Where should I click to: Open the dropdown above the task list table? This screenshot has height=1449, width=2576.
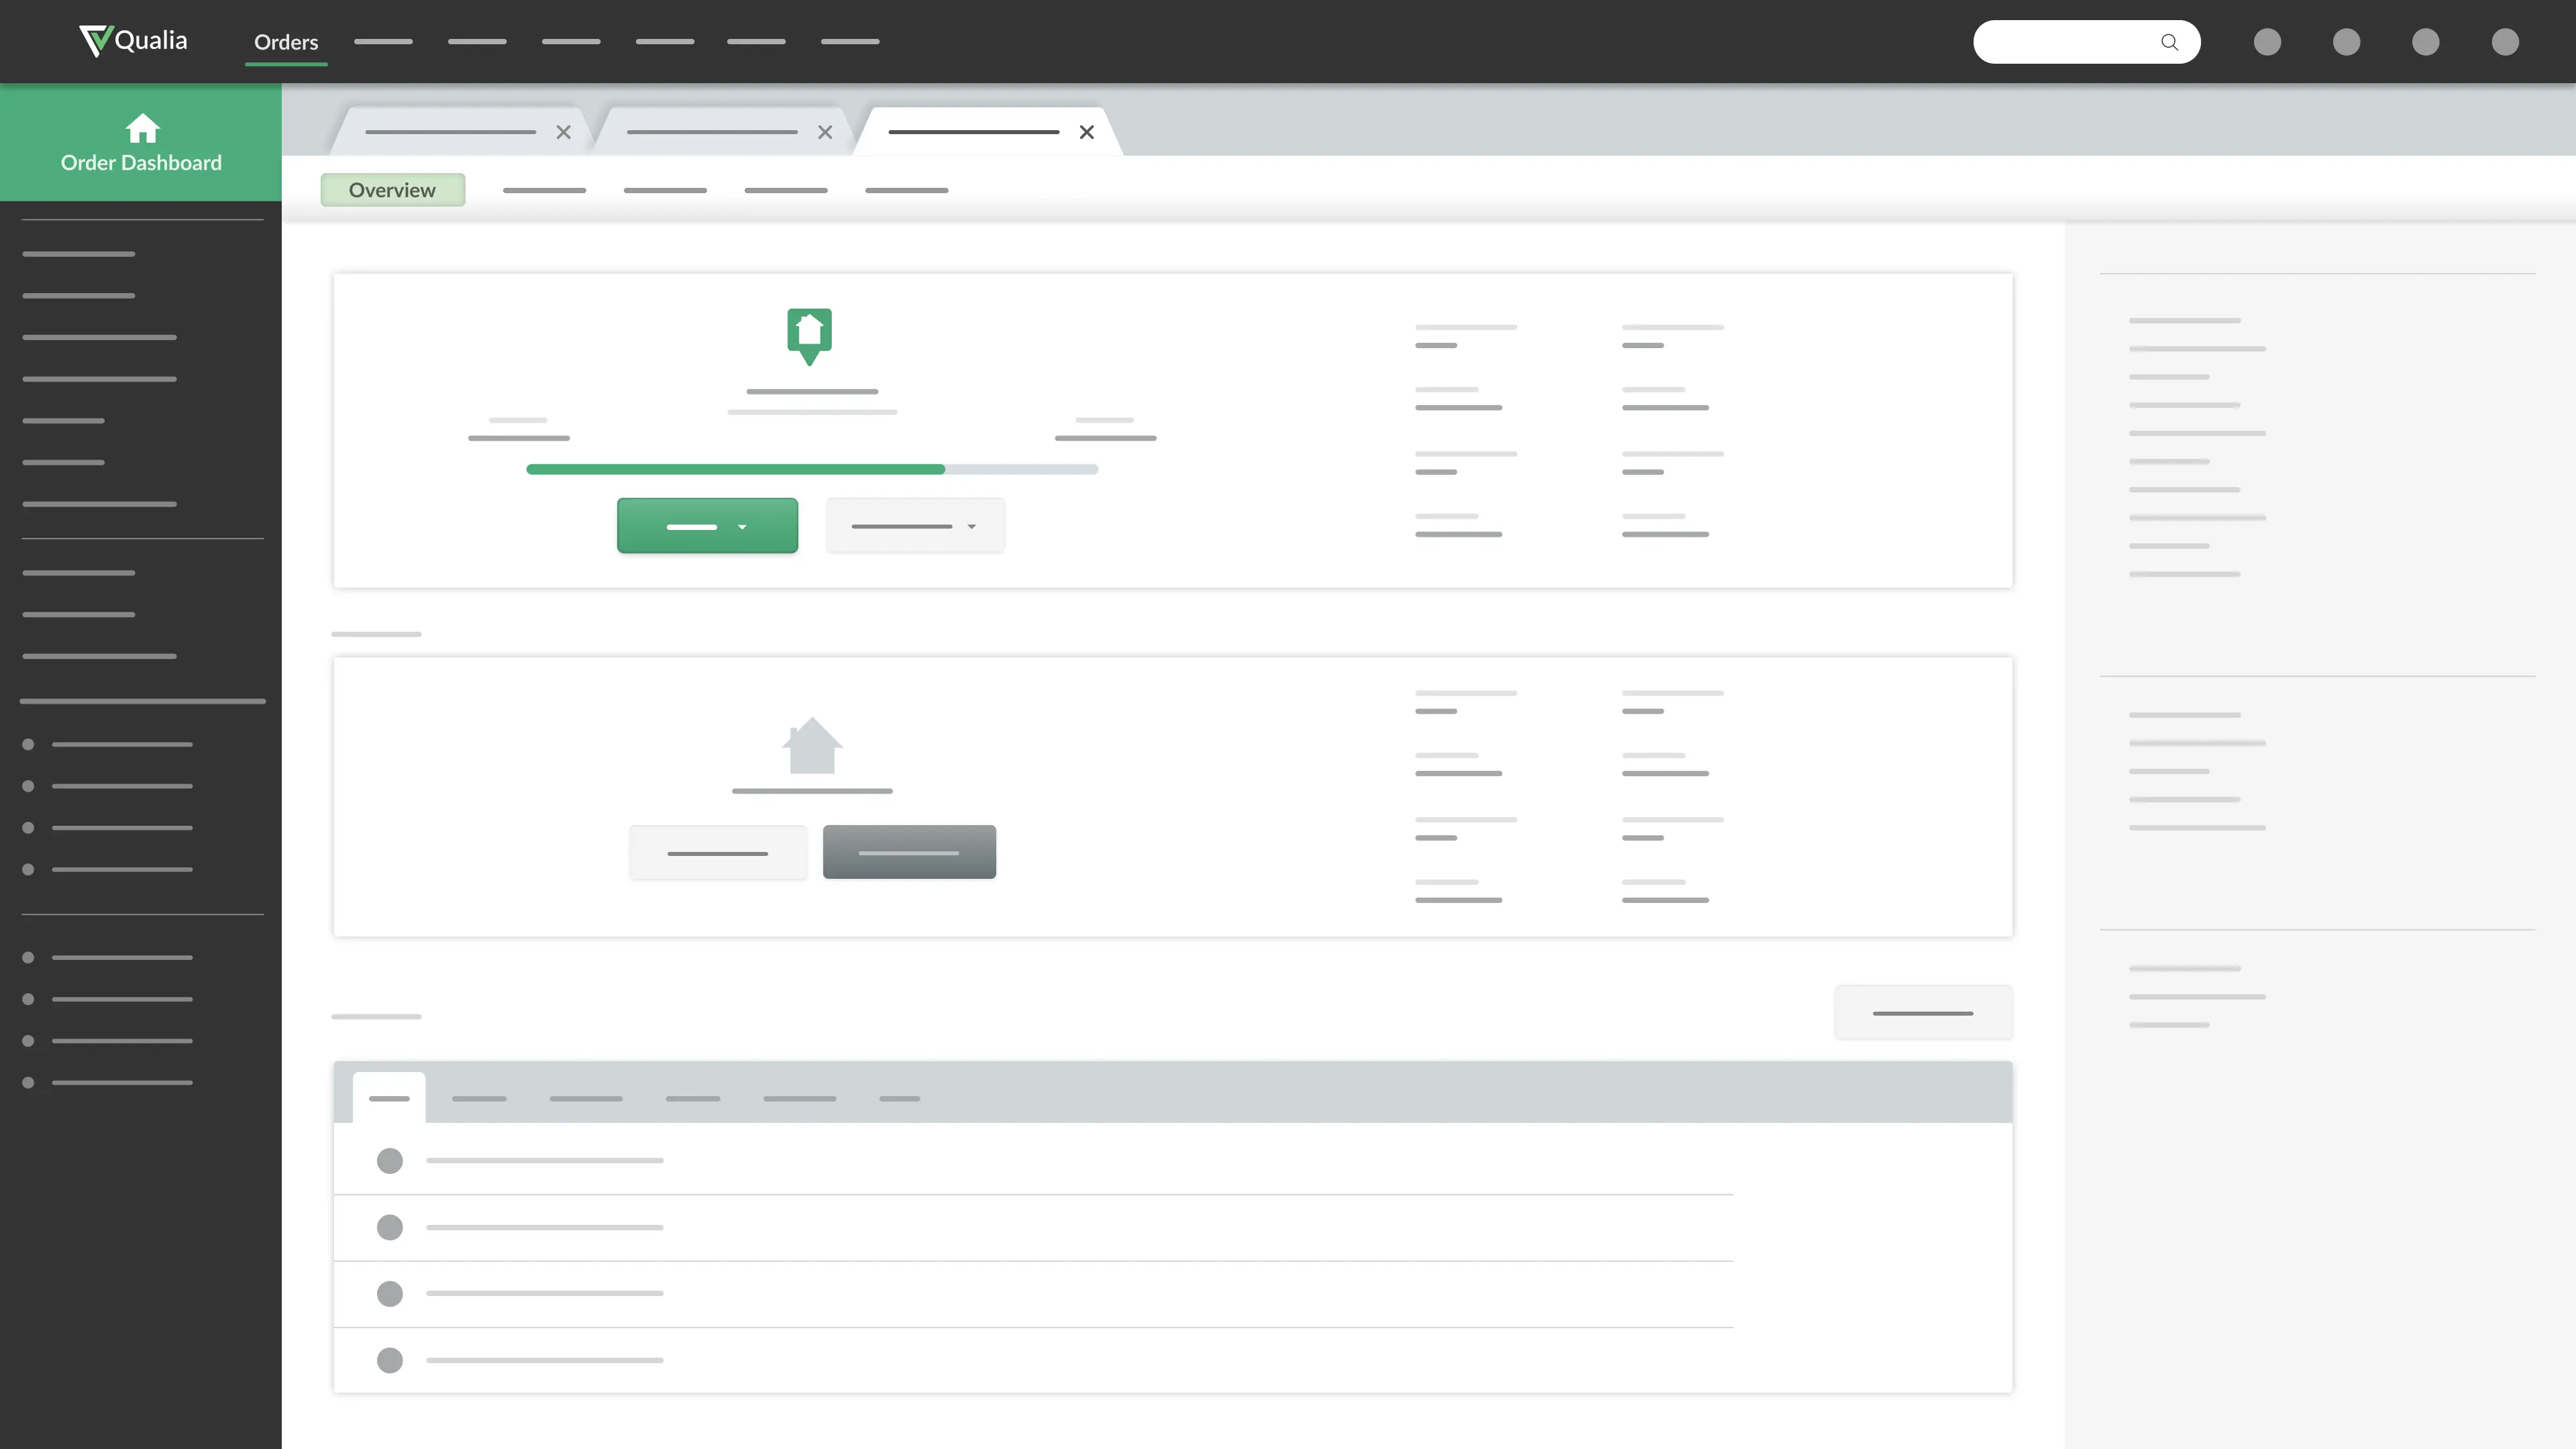1923,1012
